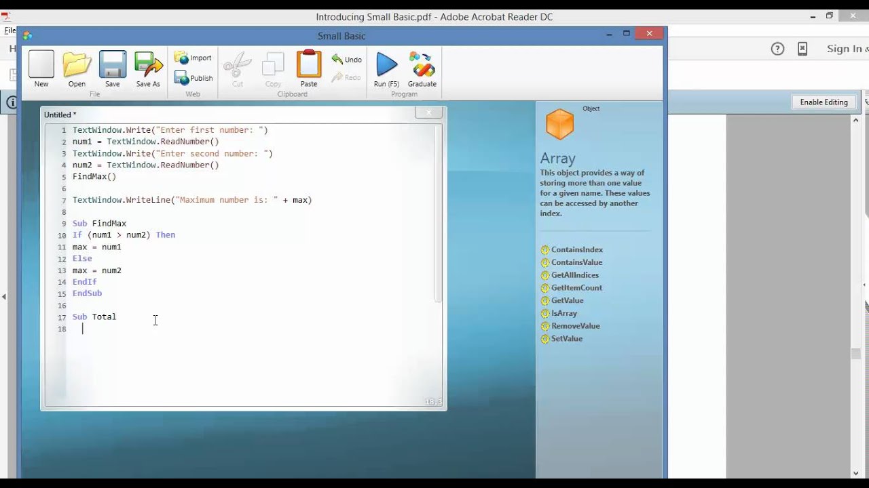Click the Copy icon
The image size is (869, 488).
273,68
